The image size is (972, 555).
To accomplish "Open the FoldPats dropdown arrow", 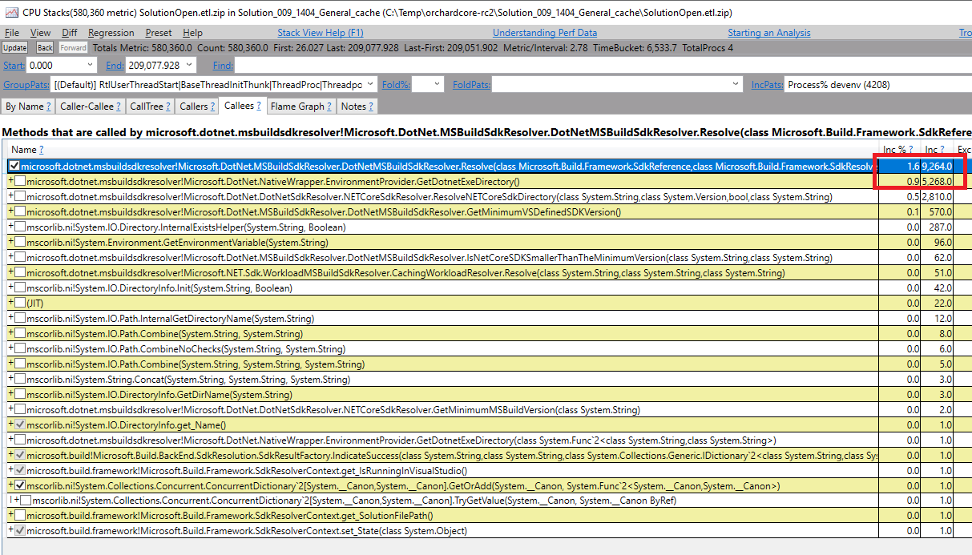I will (736, 84).
